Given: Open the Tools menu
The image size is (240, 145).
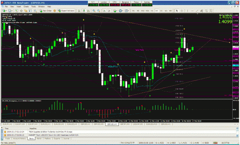Looking at the screenshot, I should 33,7.
